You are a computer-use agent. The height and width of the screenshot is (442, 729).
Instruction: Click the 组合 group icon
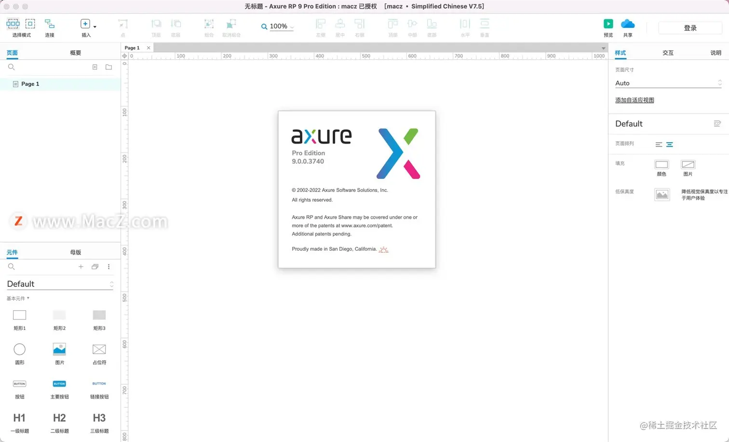pos(209,24)
